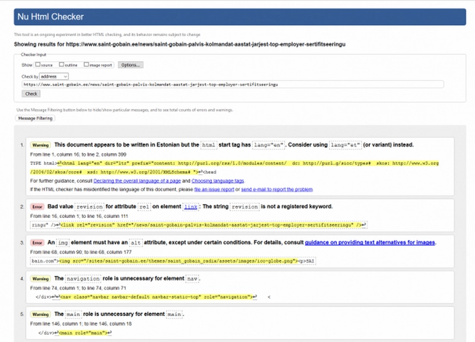Open the 'Choosing language tags' link

click(x=218, y=180)
